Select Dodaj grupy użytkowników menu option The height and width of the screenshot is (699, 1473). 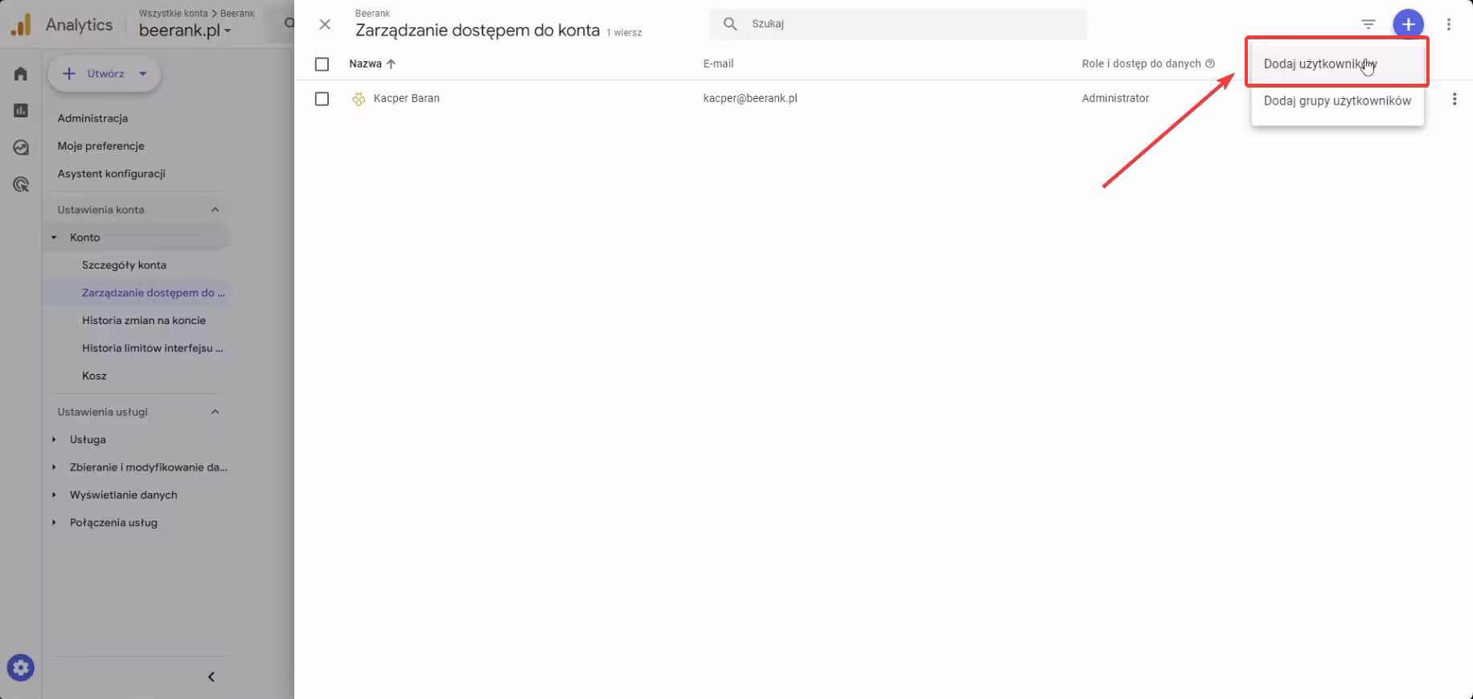click(1336, 101)
